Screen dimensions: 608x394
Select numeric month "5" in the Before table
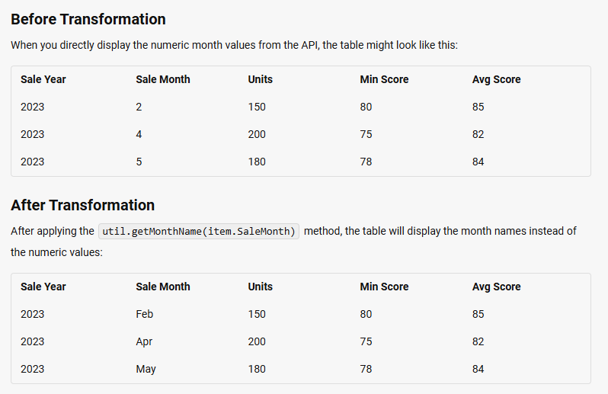click(x=139, y=162)
